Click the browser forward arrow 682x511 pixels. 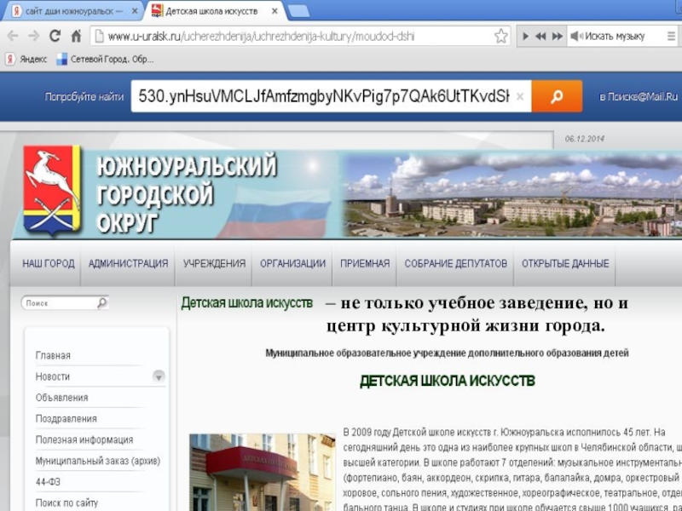(33, 37)
